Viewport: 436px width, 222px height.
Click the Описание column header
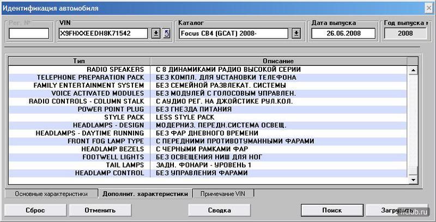[278, 61]
